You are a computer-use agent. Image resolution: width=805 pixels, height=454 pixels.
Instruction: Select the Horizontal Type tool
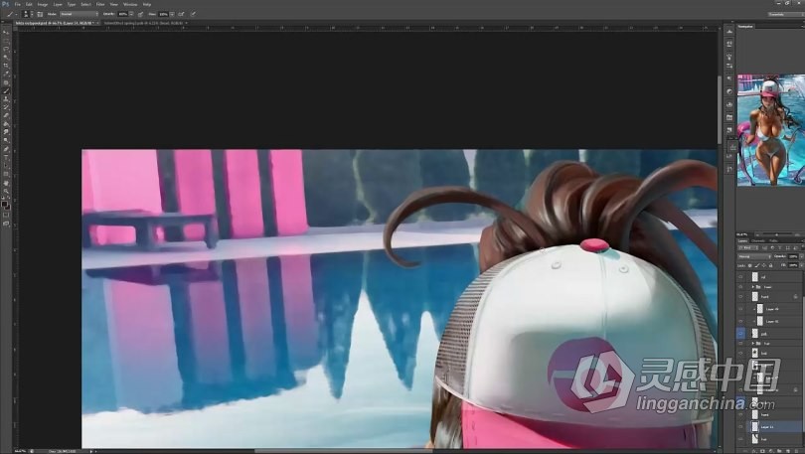6,158
